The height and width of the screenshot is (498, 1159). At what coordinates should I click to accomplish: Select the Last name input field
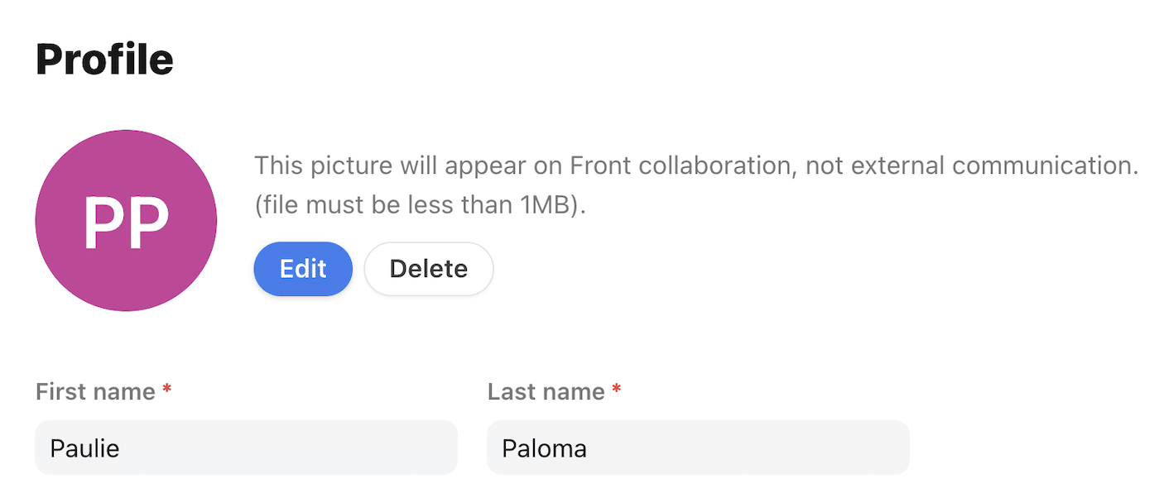tap(699, 447)
